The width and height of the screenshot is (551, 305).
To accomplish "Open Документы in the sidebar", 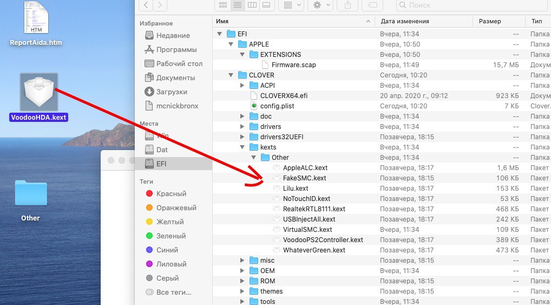I will (x=170, y=78).
